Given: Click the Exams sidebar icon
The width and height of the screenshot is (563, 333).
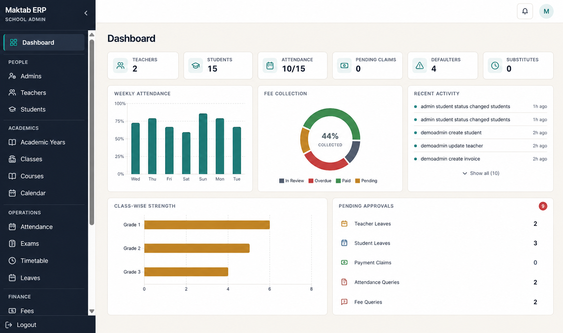Looking at the screenshot, I should coord(12,244).
